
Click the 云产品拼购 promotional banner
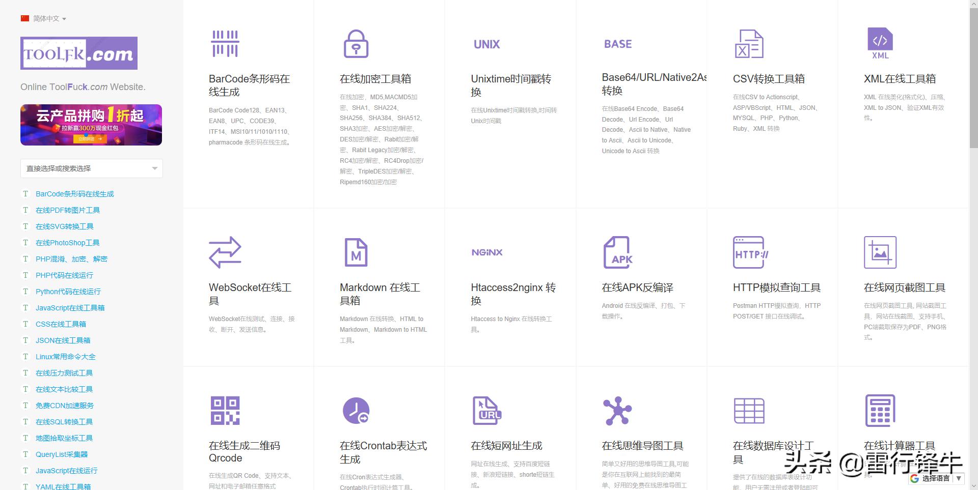(91, 125)
